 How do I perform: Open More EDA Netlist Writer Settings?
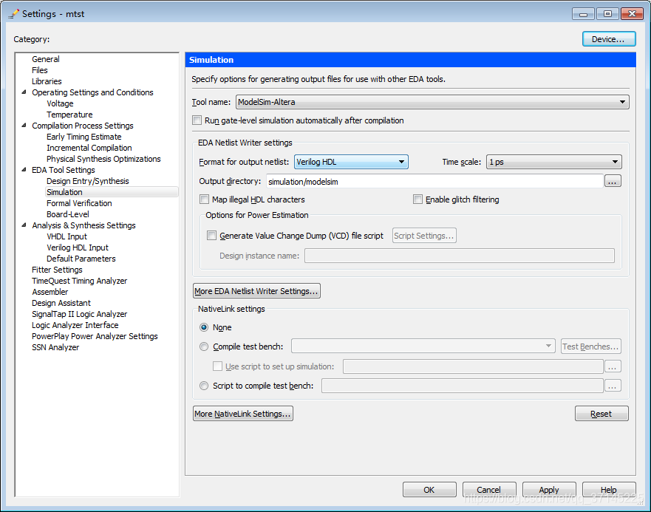point(256,290)
